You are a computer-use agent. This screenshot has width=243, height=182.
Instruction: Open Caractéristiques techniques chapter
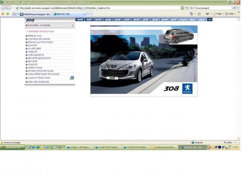tap(44, 74)
